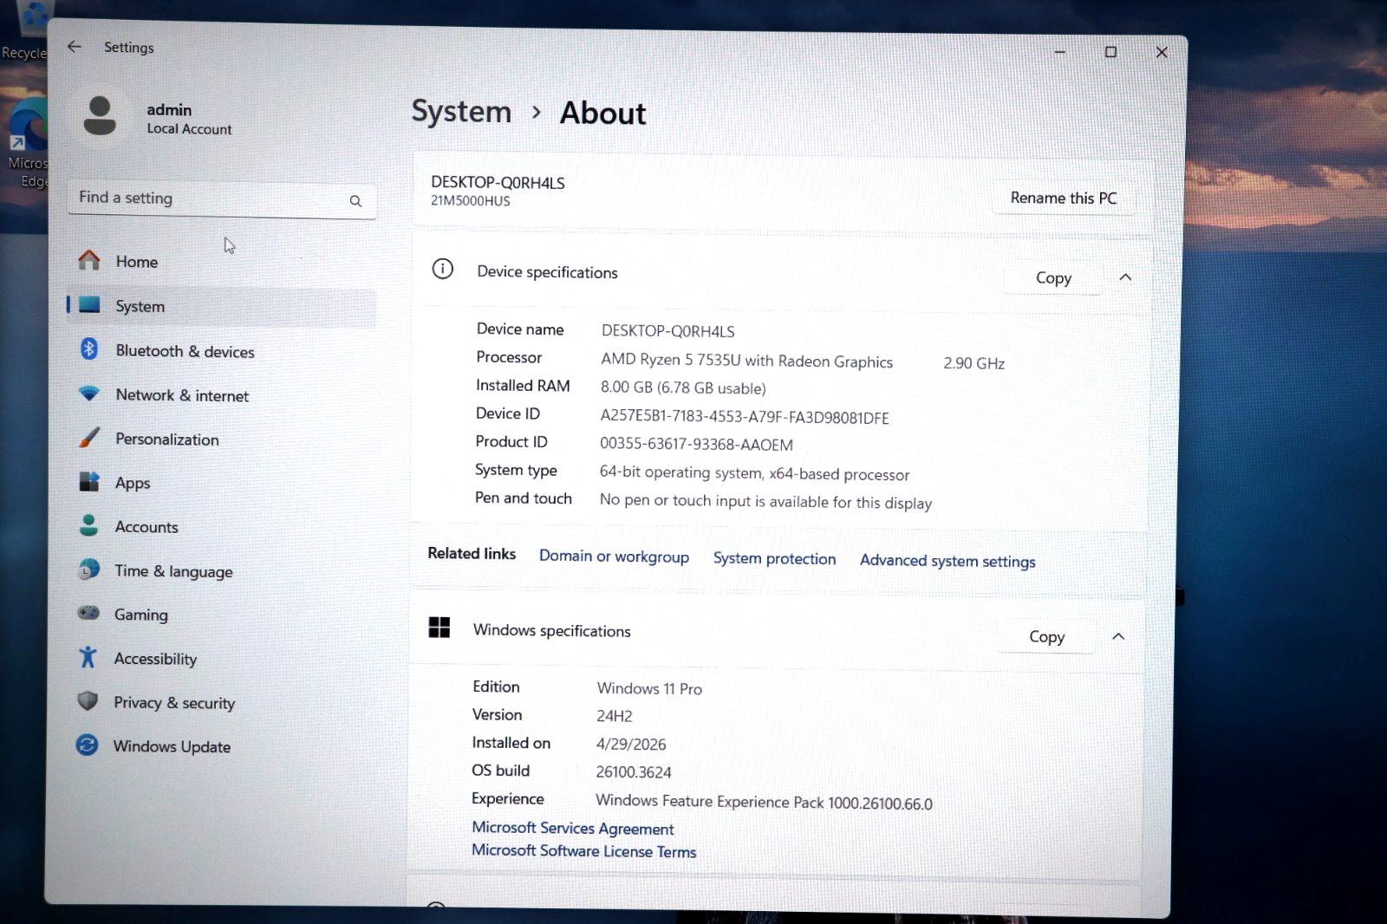Click the Rename this PC button
1387x924 pixels.
click(1064, 198)
